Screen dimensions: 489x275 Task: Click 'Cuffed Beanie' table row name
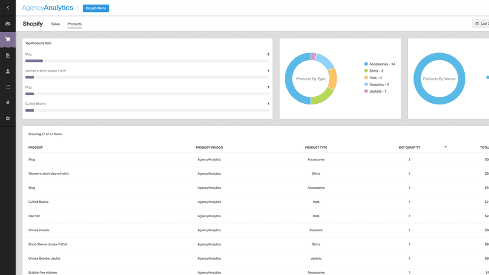38,202
